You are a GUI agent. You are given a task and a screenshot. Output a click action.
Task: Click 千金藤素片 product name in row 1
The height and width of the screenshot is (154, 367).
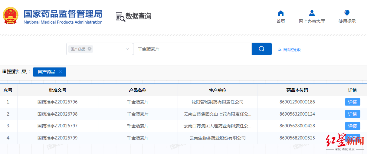(138, 102)
